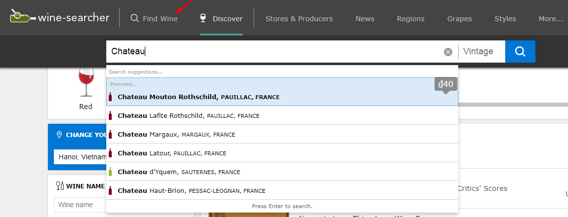This screenshot has width=568, height=217.
Task: Click the Find Wine magnifier icon
Action: 134,18
